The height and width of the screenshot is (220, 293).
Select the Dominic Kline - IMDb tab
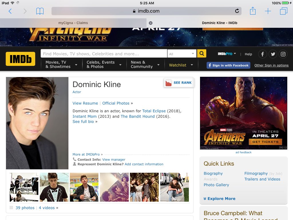[x=219, y=23]
